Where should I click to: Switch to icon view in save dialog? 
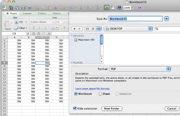tap(87, 29)
